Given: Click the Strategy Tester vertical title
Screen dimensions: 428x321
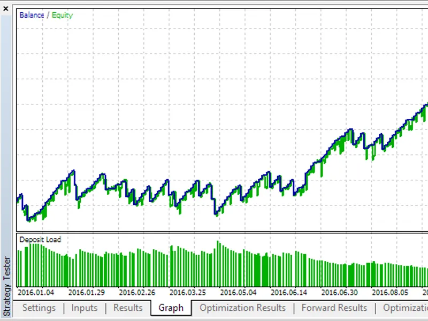Looking at the screenshot, I should pos(7,286).
